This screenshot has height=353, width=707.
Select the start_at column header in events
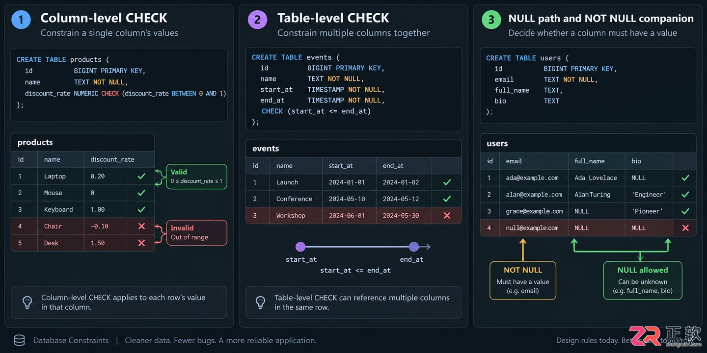point(341,165)
